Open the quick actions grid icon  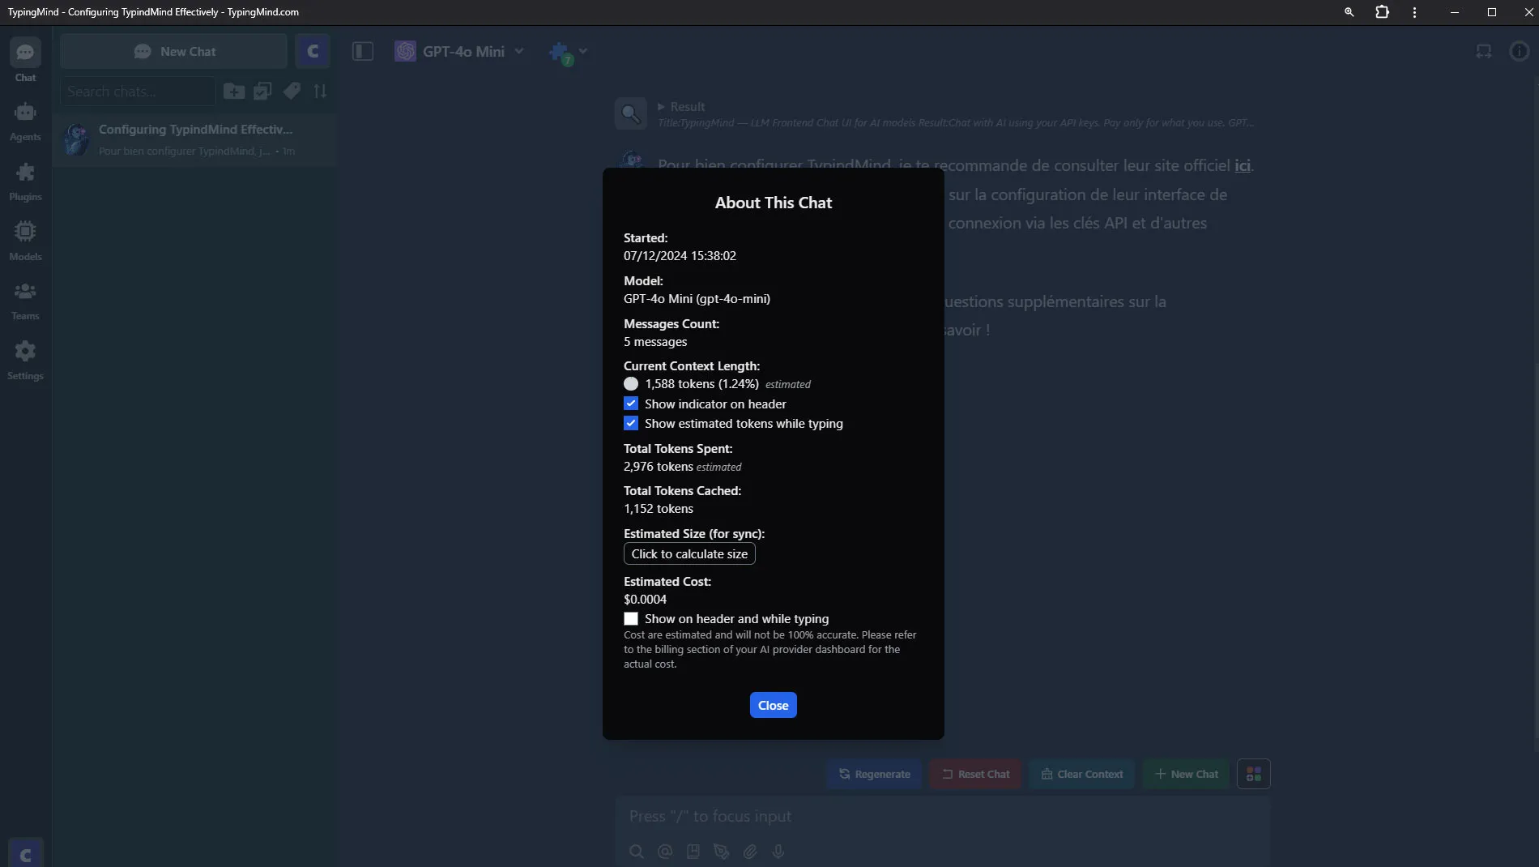[x=1254, y=774]
